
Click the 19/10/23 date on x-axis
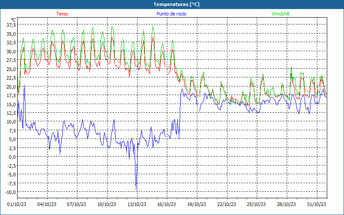pyautogui.click(x=197, y=204)
